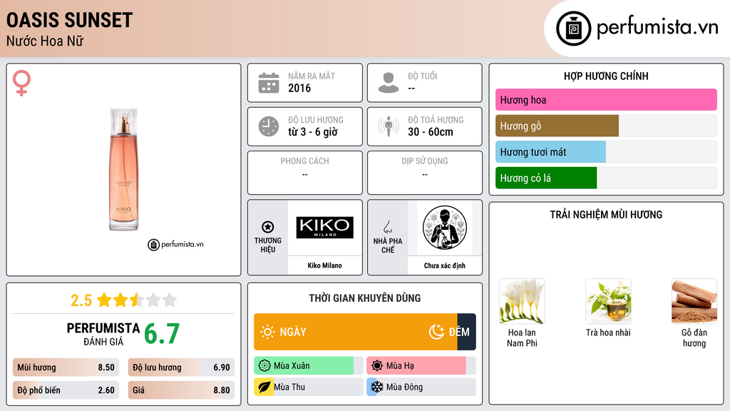Click the Mùi hương 8.50 score bar
This screenshot has height=411, width=730.
click(66, 367)
